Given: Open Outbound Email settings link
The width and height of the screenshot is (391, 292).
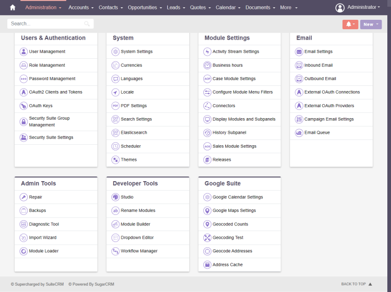Looking at the screenshot, I should [320, 79].
